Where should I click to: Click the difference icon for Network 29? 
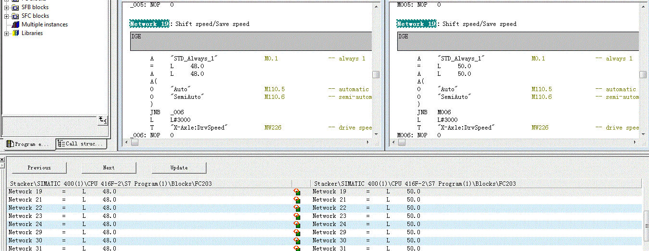297,233
